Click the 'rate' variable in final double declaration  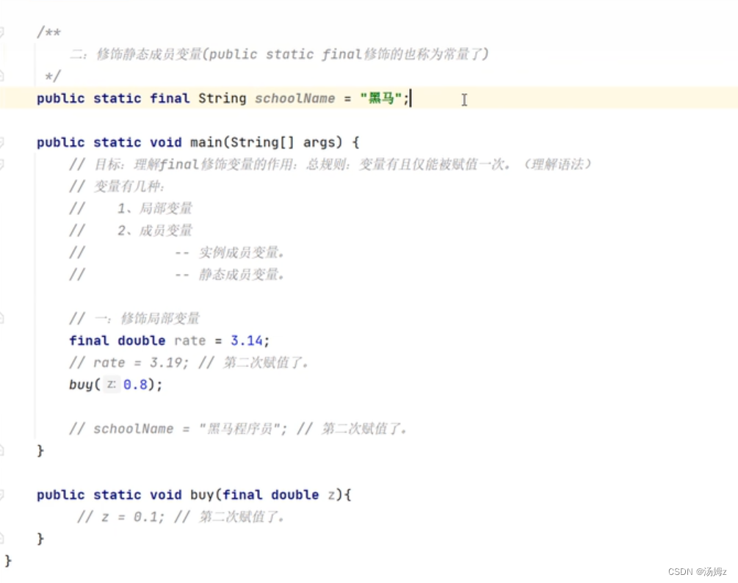[189, 341]
